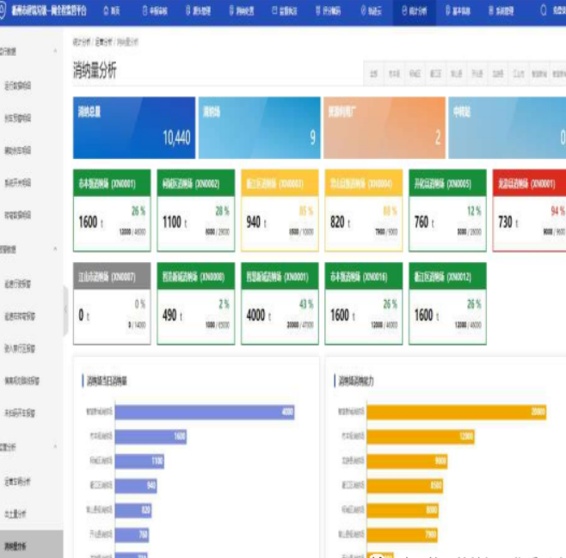Collapse the middle sidebar group chevron
566x558 pixels.
pyautogui.click(x=56, y=249)
